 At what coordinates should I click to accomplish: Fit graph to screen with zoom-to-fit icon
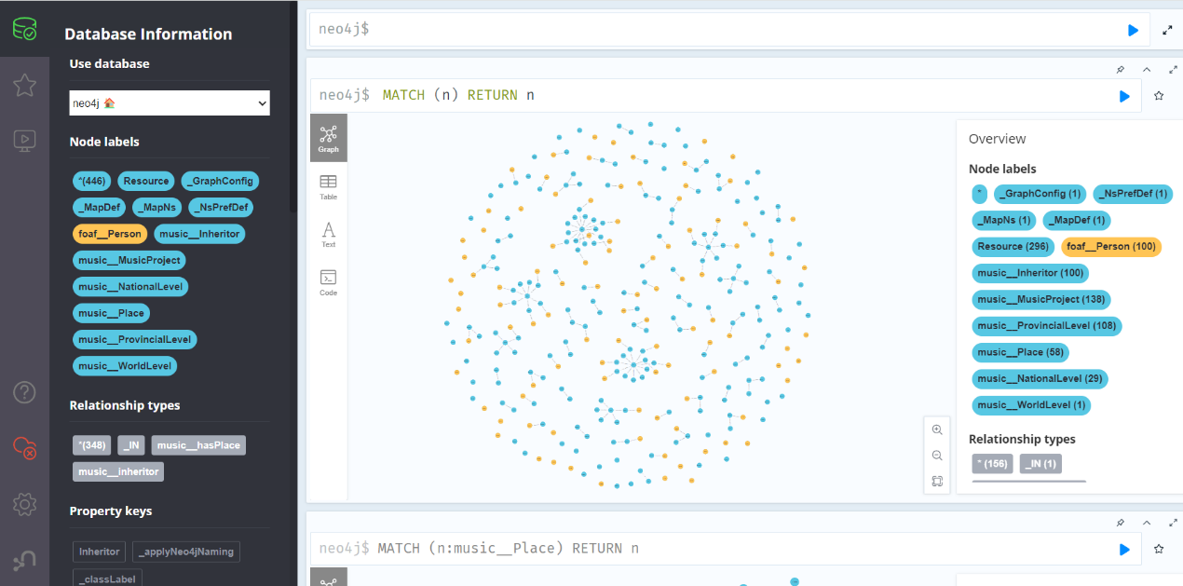[x=937, y=482]
